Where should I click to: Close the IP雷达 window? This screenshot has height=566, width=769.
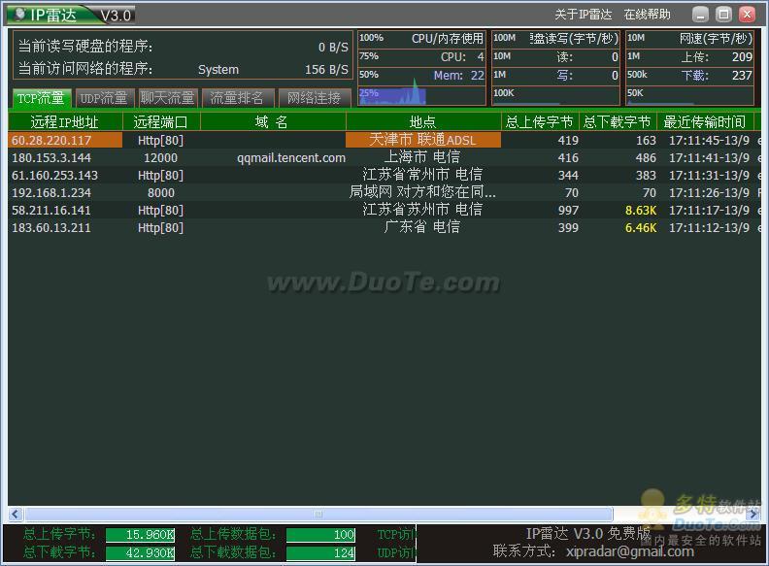[x=747, y=15]
